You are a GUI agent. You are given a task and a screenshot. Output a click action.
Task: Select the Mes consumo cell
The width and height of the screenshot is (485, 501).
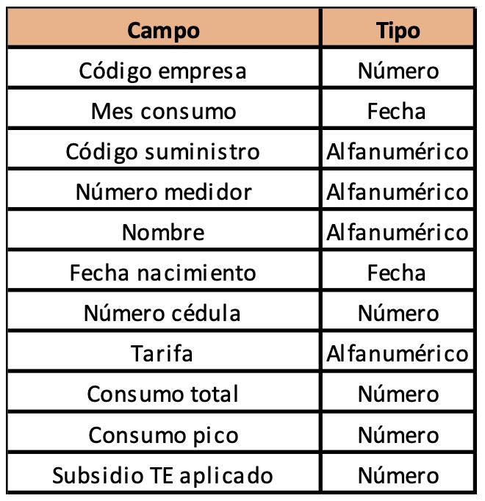[x=163, y=108]
